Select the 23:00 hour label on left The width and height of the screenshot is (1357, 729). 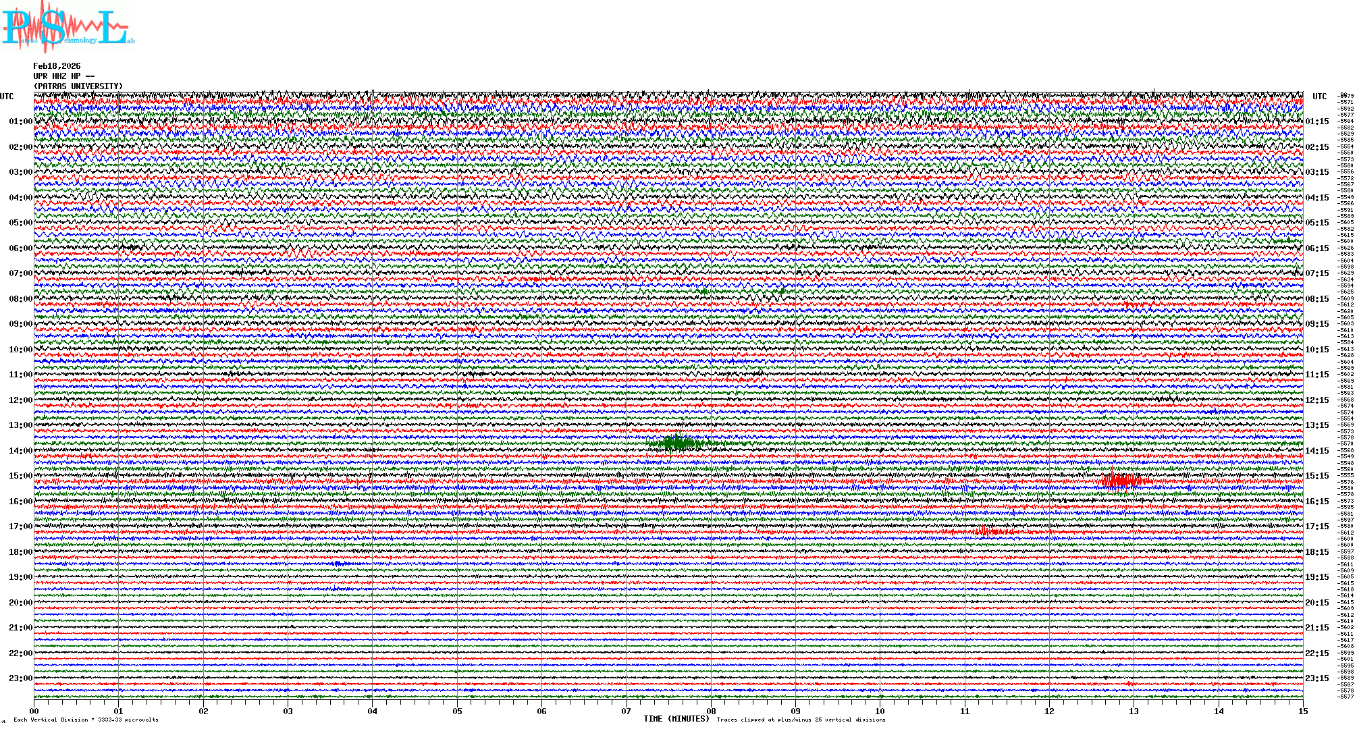pos(20,678)
